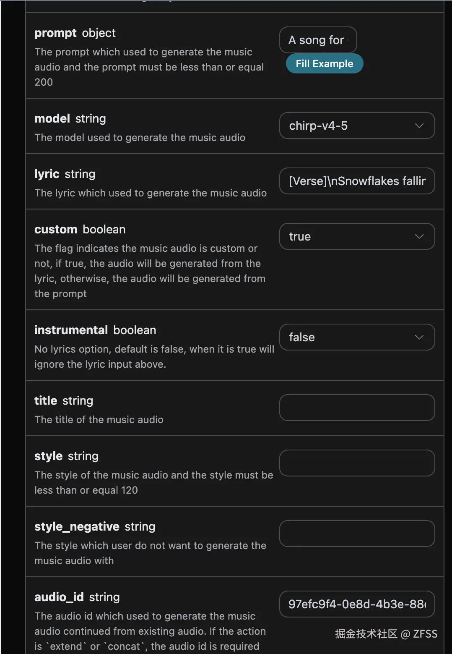This screenshot has width=452, height=654.
Task: Focus the empty title text field
Action: point(357,408)
